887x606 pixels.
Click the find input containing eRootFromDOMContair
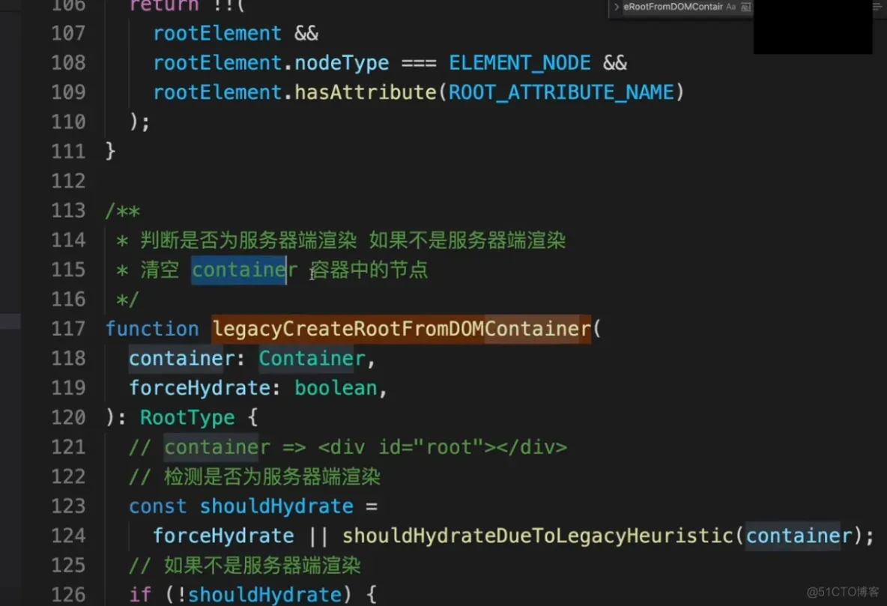(673, 7)
